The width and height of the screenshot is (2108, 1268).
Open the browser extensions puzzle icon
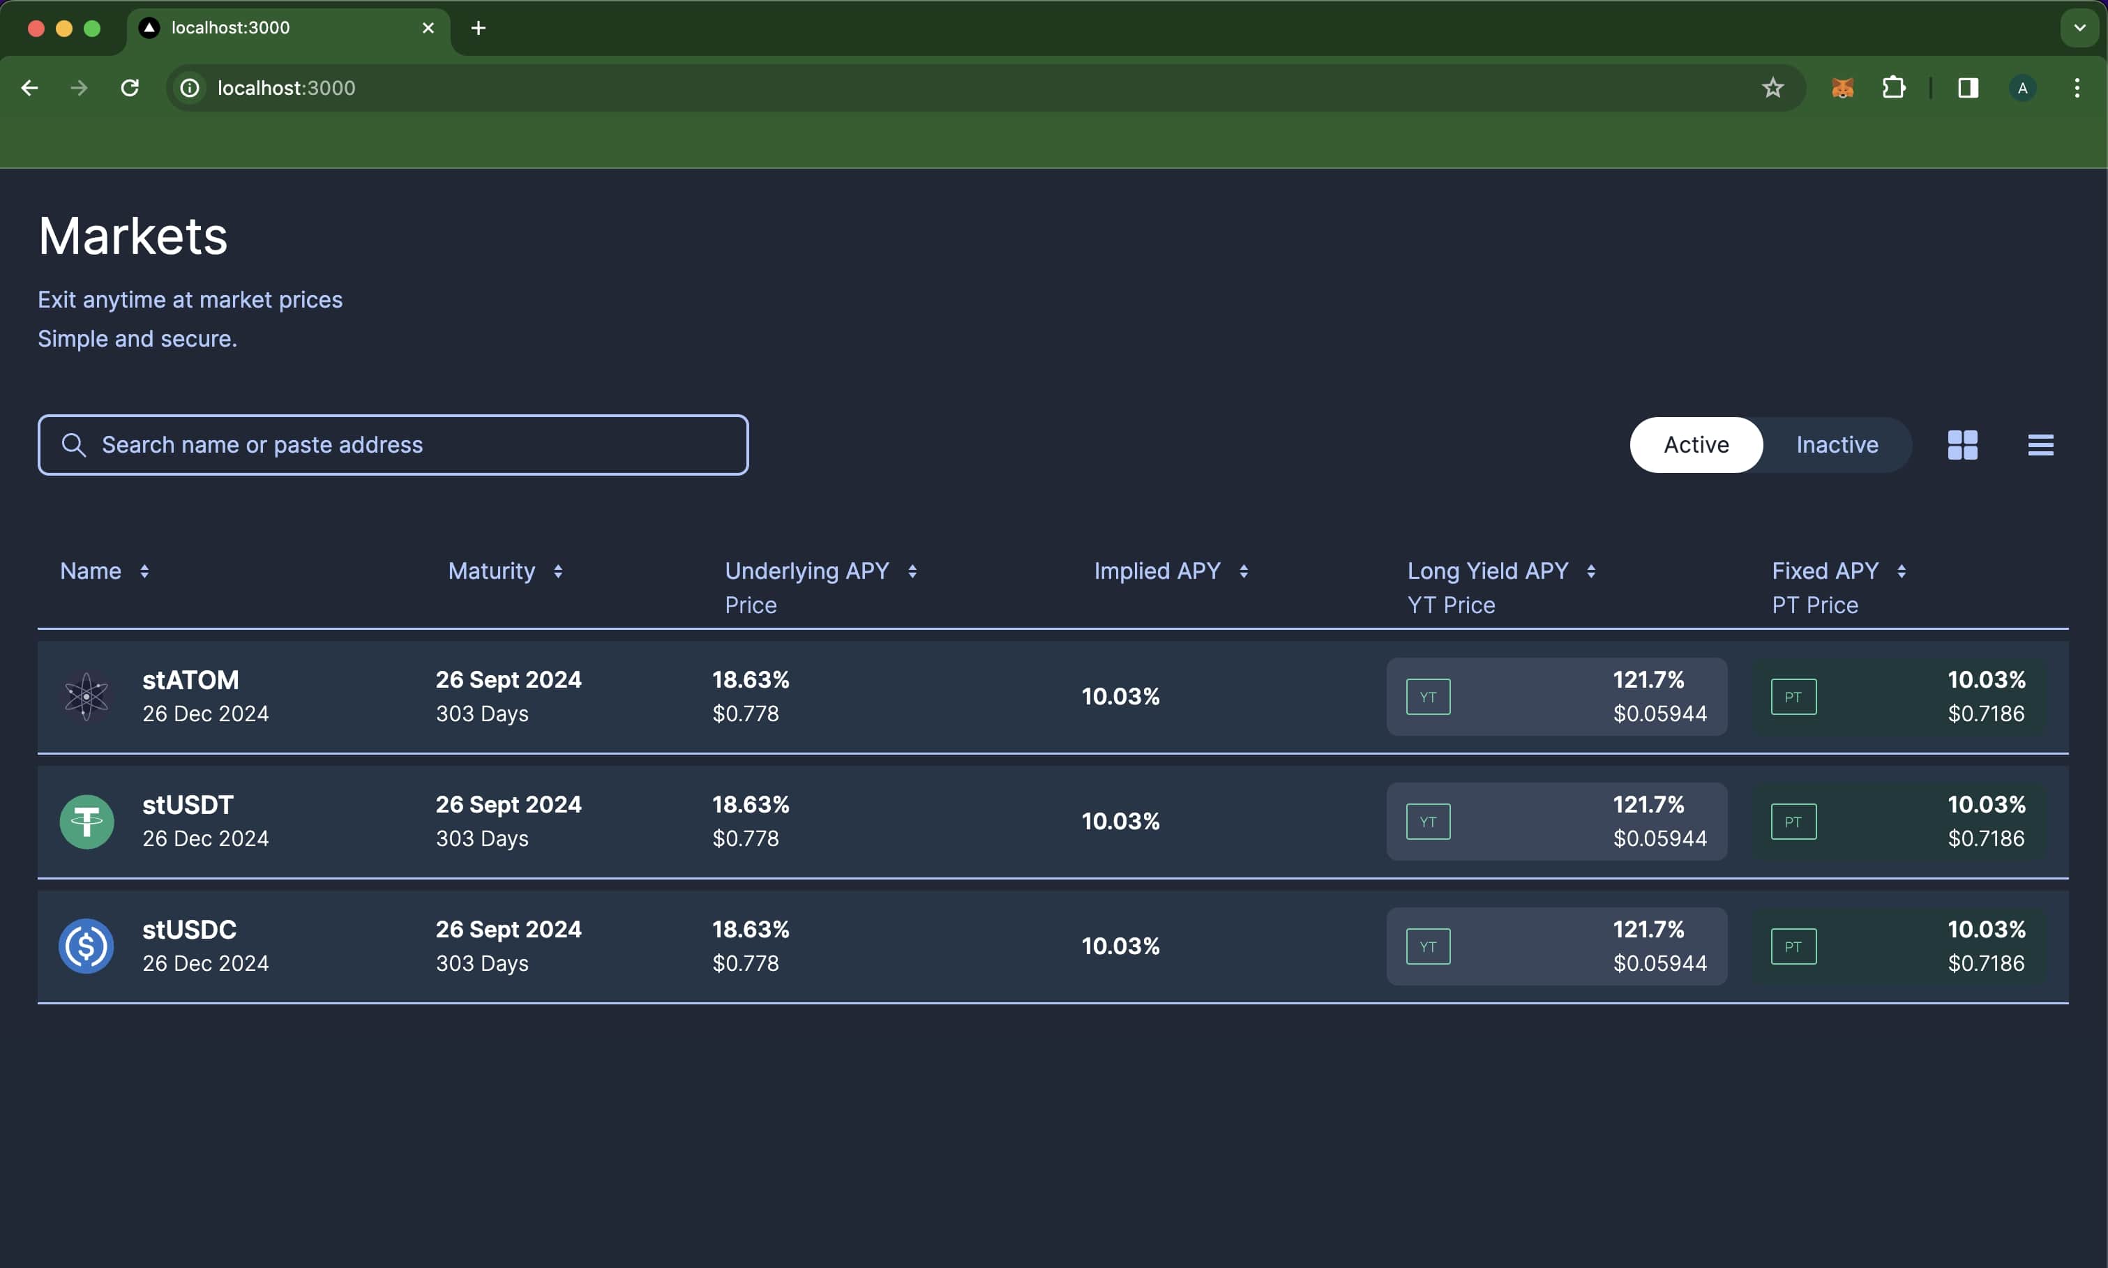point(1894,88)
